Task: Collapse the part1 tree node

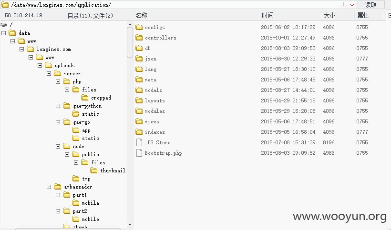Action: pos(58,195)
